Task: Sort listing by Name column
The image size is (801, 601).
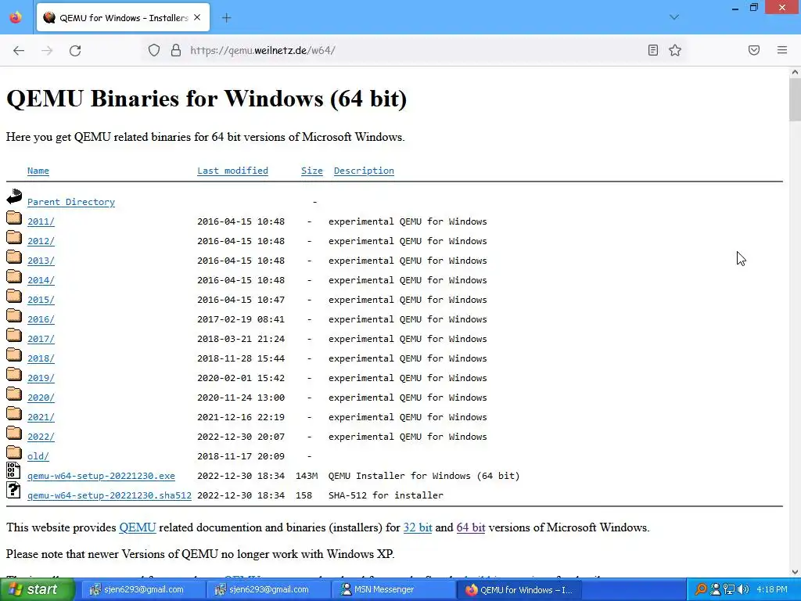Action: [38, 171]
